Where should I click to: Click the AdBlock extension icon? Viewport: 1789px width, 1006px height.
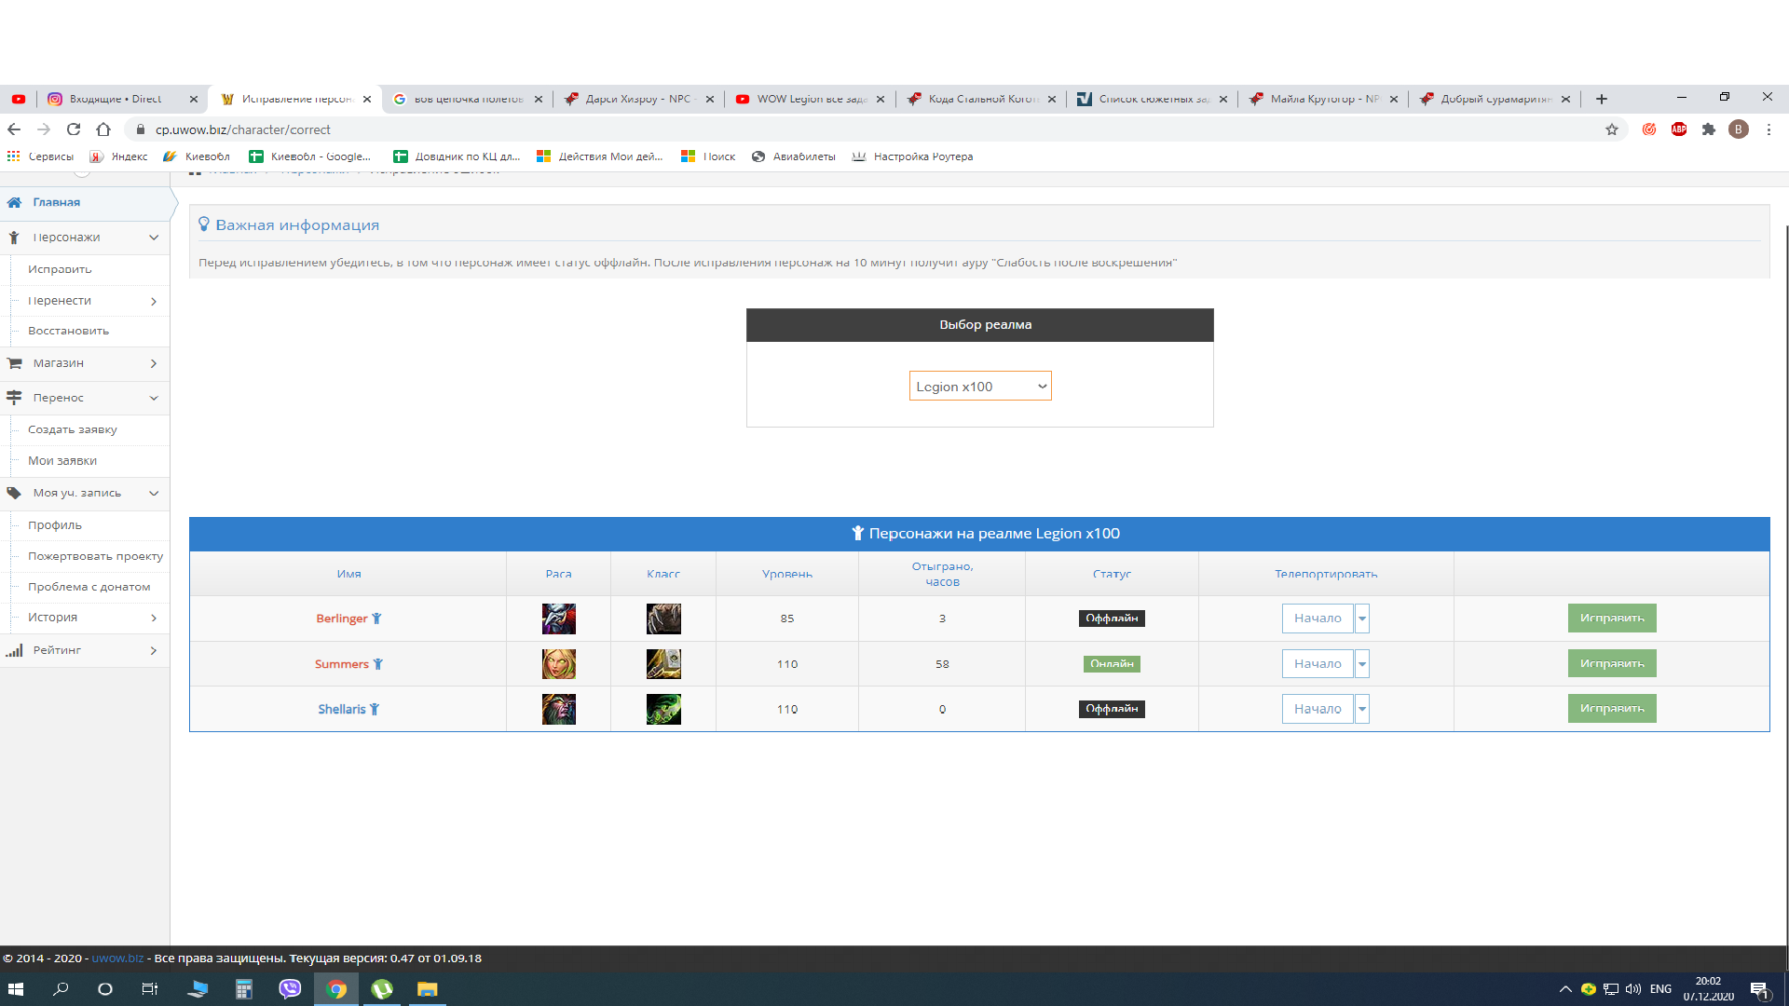pyautogui.click(x=1679, y=129)
